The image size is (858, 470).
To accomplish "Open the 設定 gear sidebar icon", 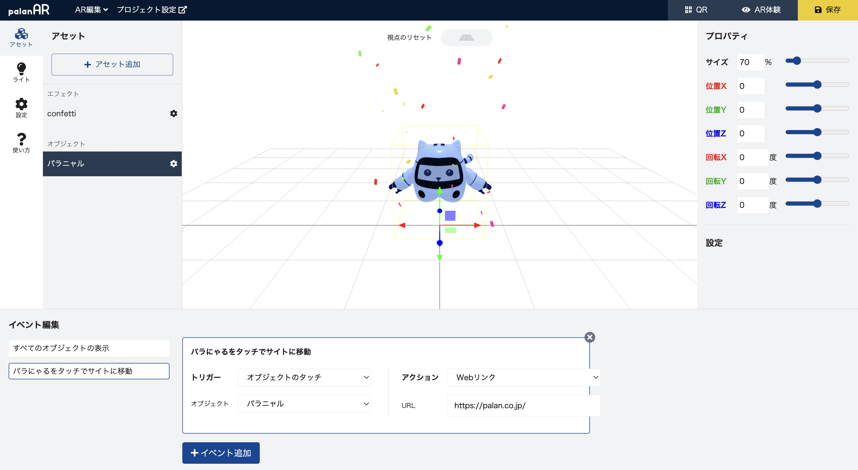I will [x=21, y=108].
